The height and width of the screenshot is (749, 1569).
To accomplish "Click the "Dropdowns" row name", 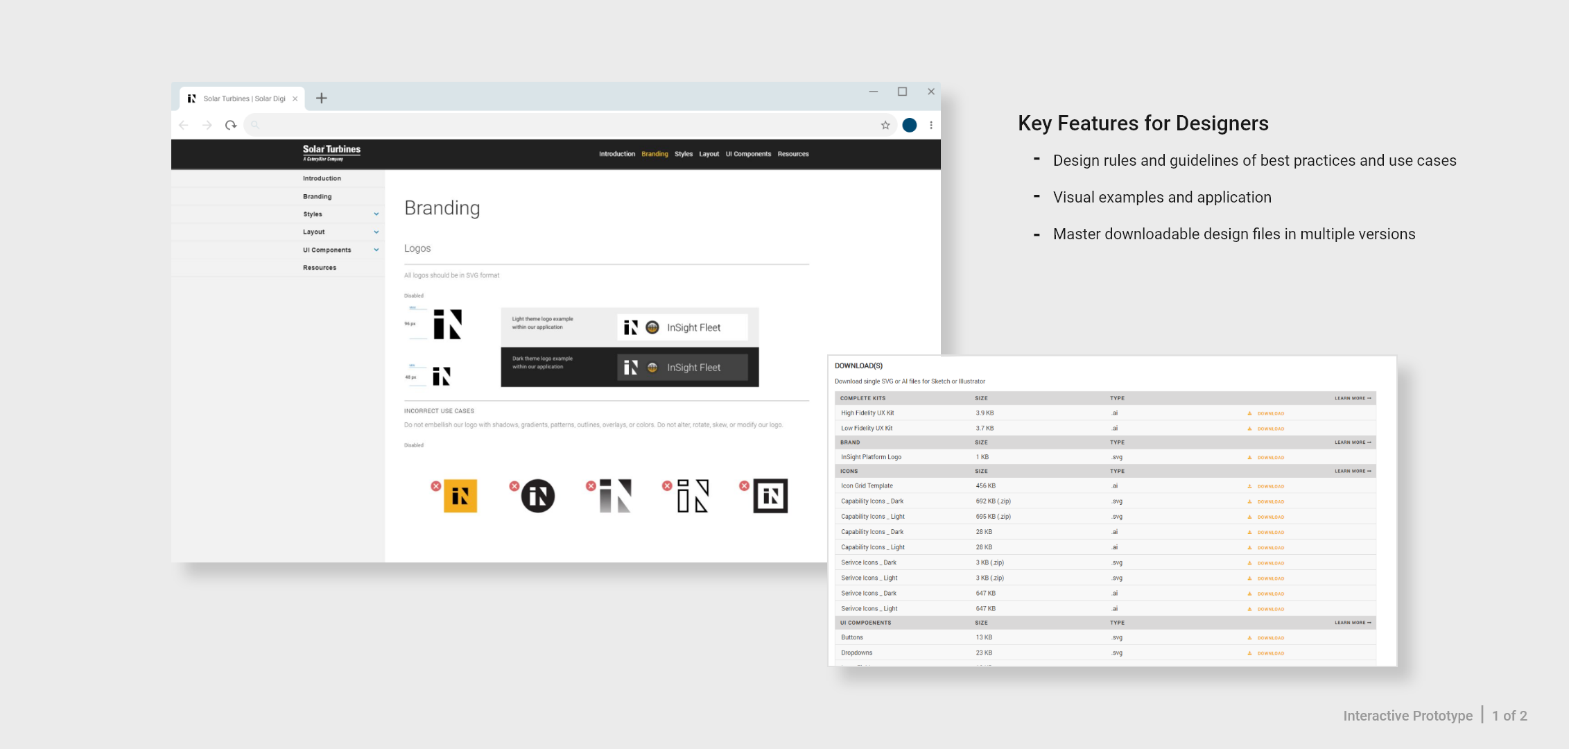I will (x=856, y=653).
